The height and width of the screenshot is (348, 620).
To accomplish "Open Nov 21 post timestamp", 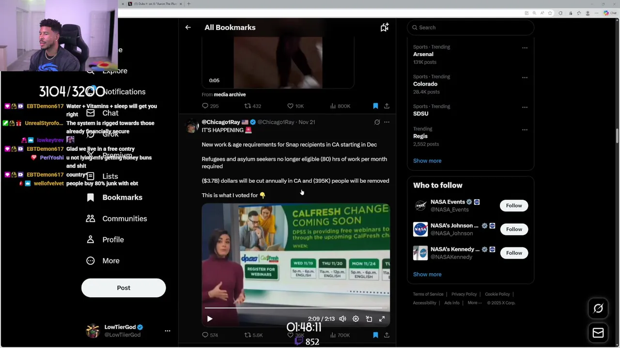I will [307, 122].
